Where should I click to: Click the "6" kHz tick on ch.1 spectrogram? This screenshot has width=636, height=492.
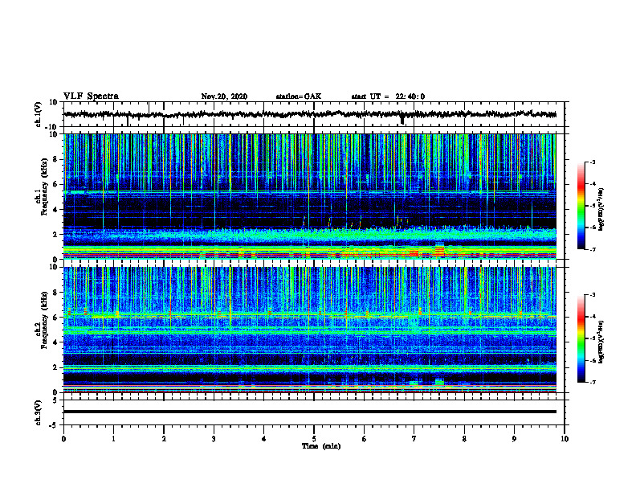[x=57, y=185]
